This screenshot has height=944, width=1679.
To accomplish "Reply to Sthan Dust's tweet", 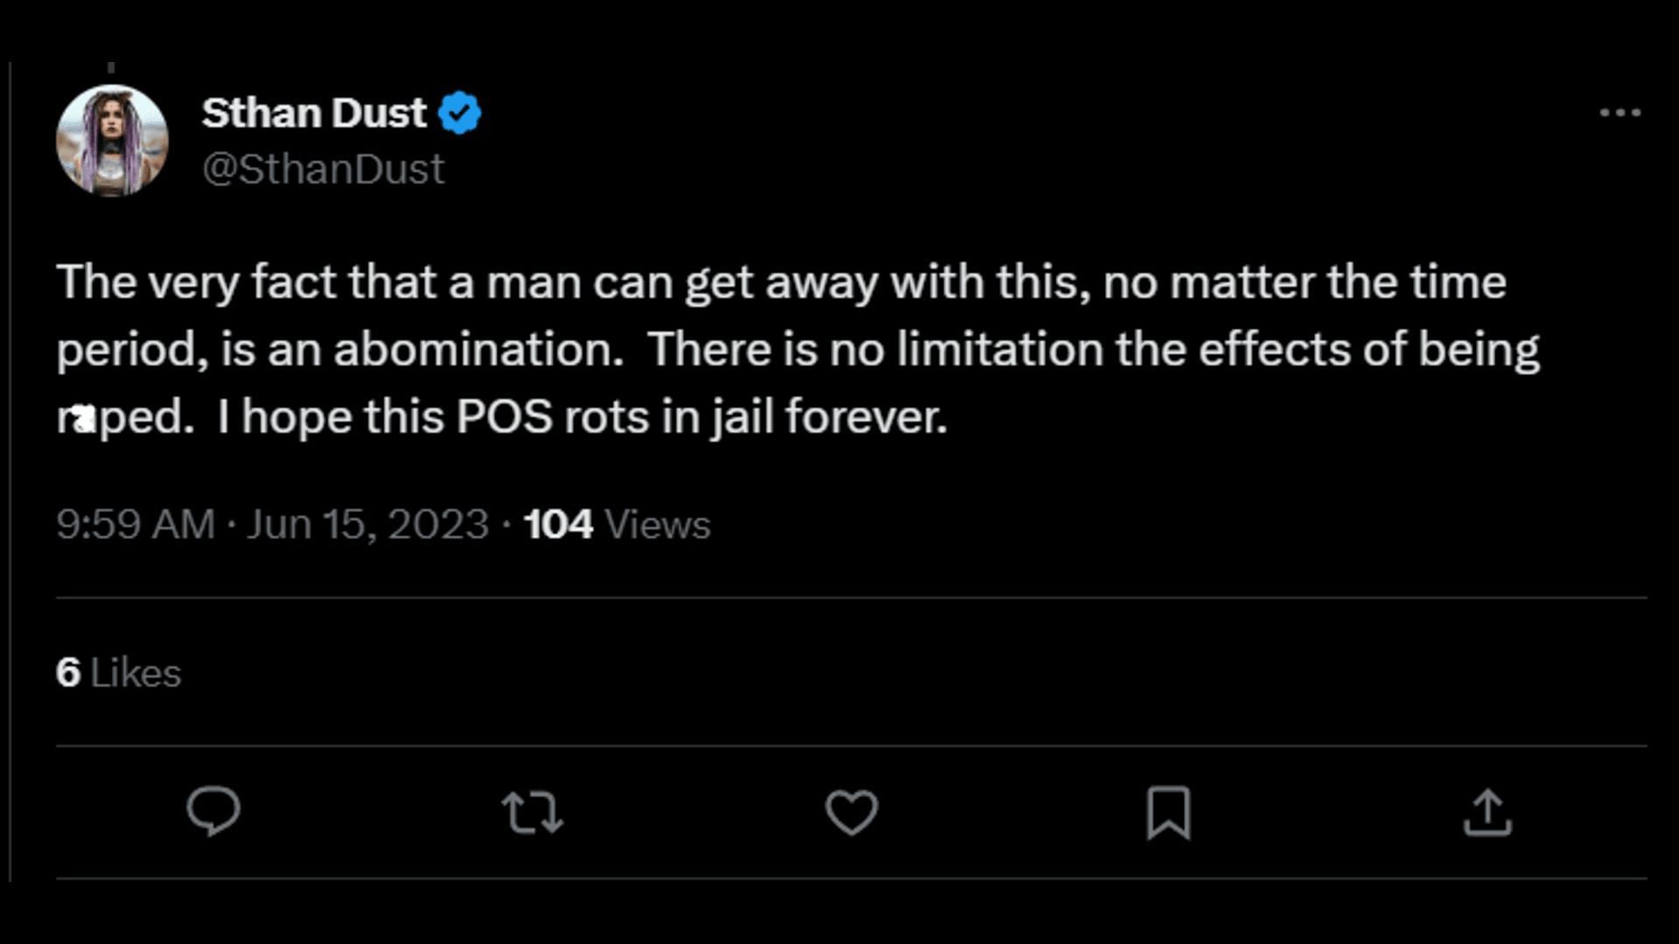I will (x=212, y=811).
